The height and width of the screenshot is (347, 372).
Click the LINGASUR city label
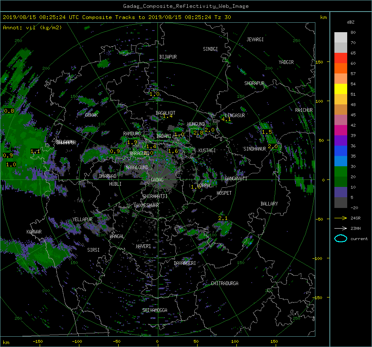tap(235, 116)
